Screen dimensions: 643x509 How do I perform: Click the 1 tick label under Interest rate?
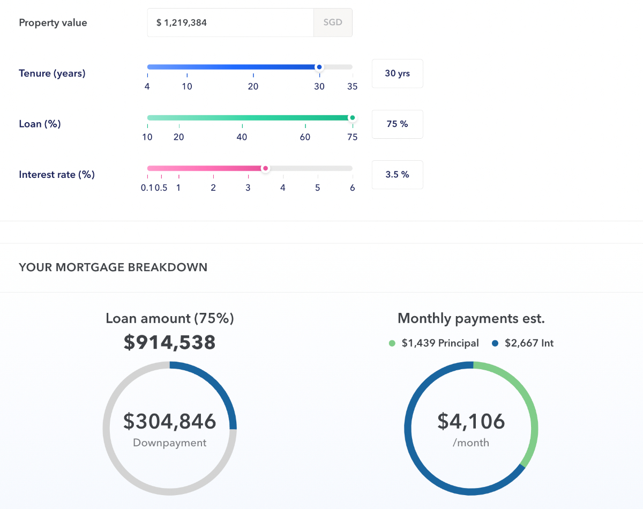(178, 188)
